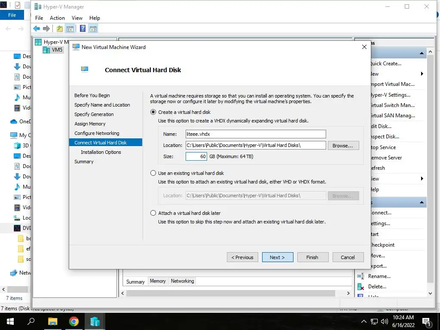440x330 pixels.
Task: Click the Back arrow in Hyper-V Manager toolbar
Action: pyautogui.click(x=37, y=28)
